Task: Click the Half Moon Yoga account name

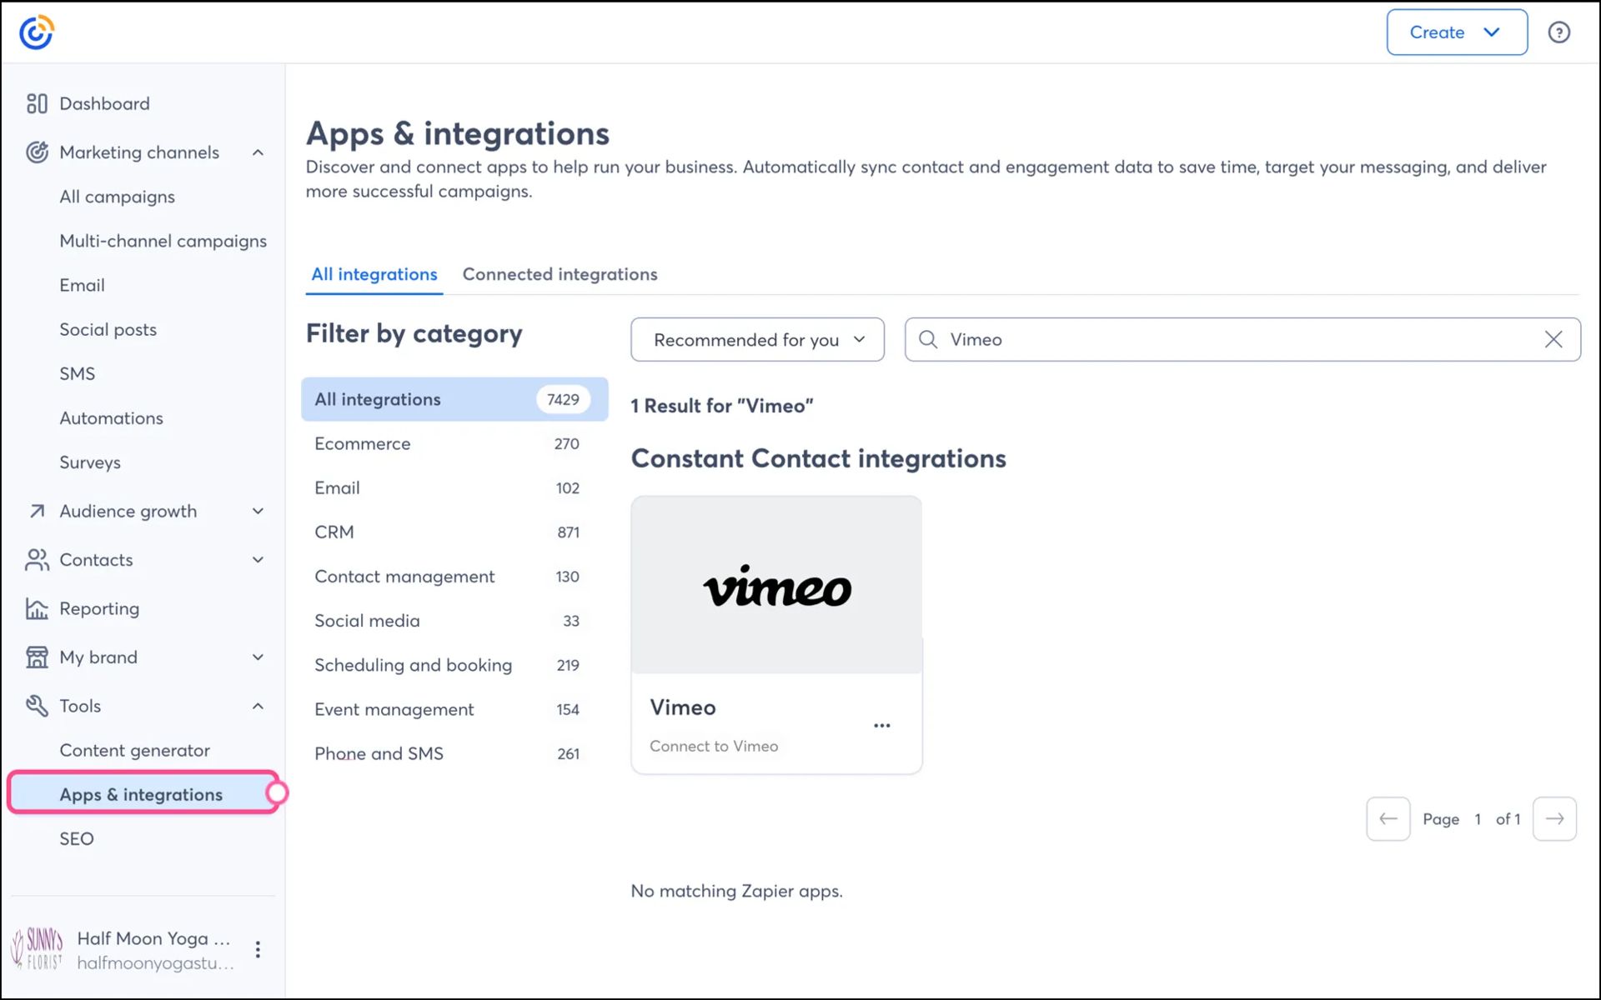Action: click(153, 938)
